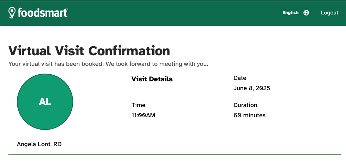
Task: Click the green divider line below details
Action: [x=175, y=154]
